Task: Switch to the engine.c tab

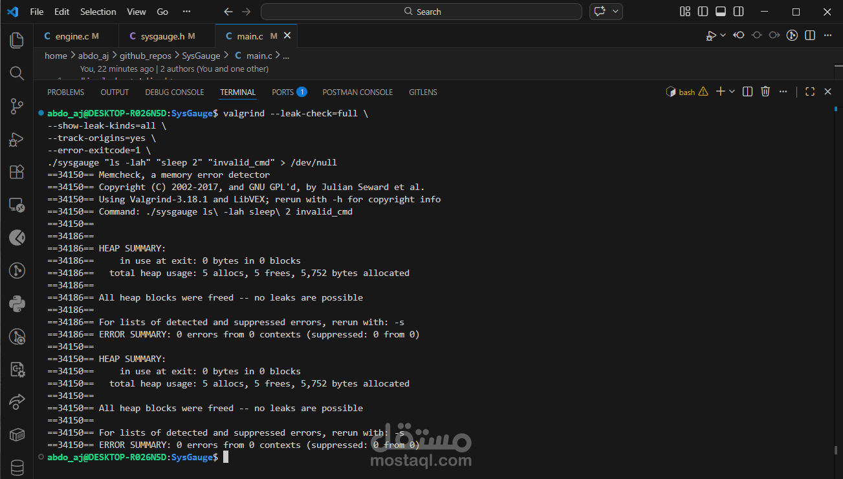Action: [x=73, y=36]
